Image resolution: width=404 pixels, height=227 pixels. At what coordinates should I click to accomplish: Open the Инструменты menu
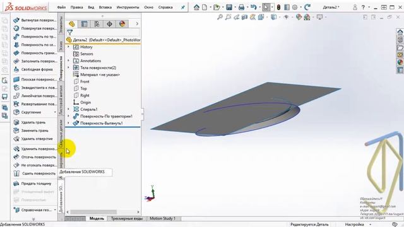pyautogui.click(x=128, y=7)
